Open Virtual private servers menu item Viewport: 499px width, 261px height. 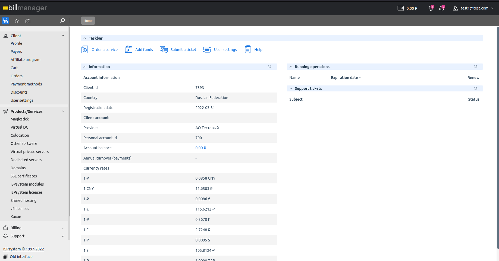[30, 152]
